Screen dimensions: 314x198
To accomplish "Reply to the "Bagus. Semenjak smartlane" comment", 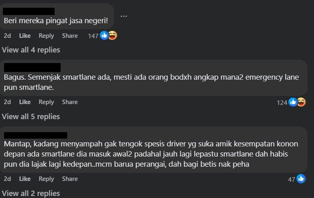I will 46,102.
